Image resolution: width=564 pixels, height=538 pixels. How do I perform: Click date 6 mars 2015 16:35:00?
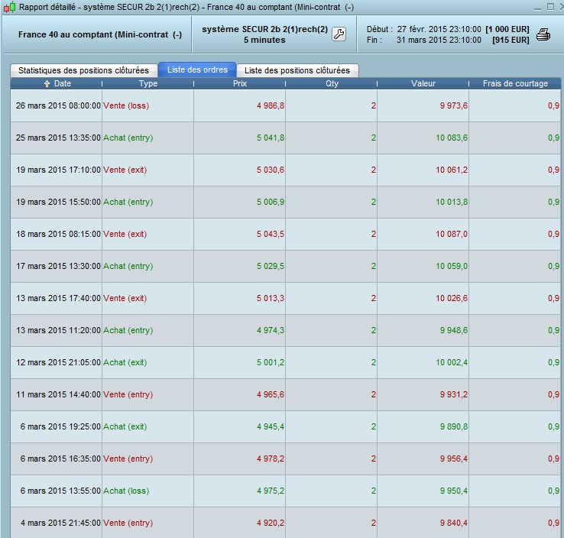pyautogui.click(x=60, y=459)
